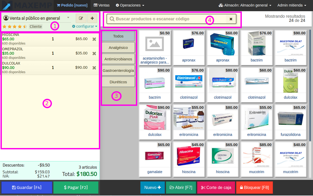Add hioscina priced $65.00
The image size is (313, 196).
pyautogui.click(x=223, y=160)
